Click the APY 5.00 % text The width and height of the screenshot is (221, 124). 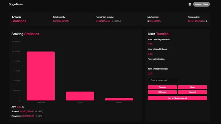pyautogui.click(x=18, y=107)
